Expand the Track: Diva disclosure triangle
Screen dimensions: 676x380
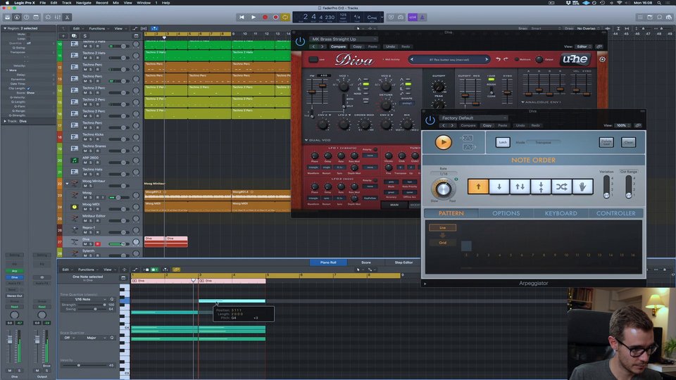pyautogui.click(x=5, y=121)
